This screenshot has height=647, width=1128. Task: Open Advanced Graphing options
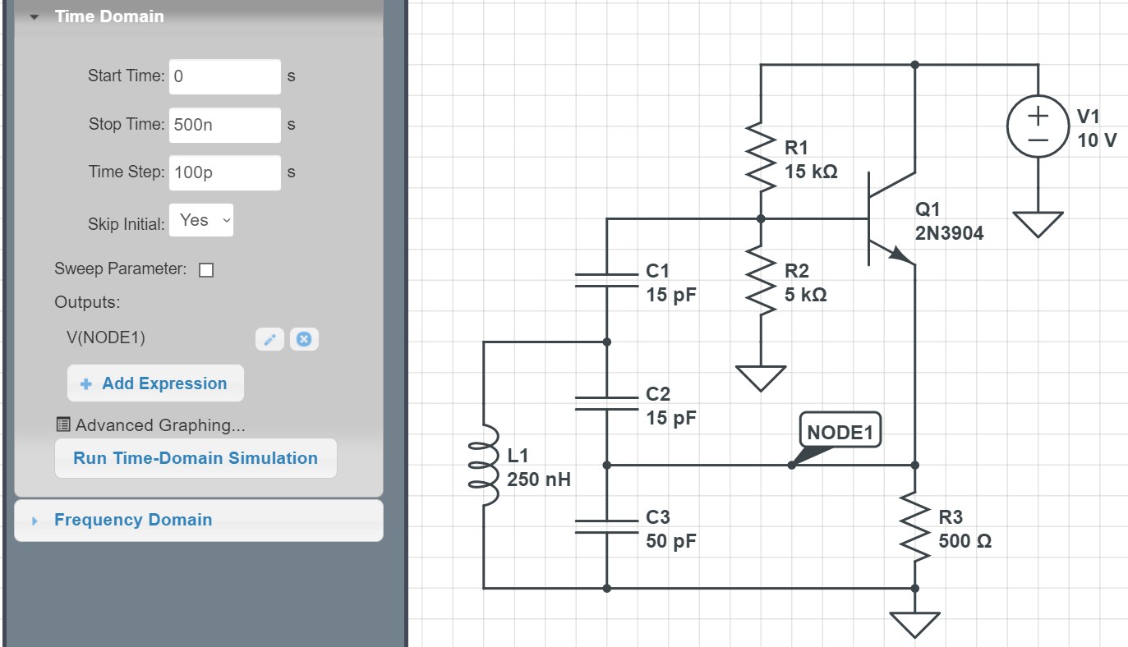(x=150, y=425)
